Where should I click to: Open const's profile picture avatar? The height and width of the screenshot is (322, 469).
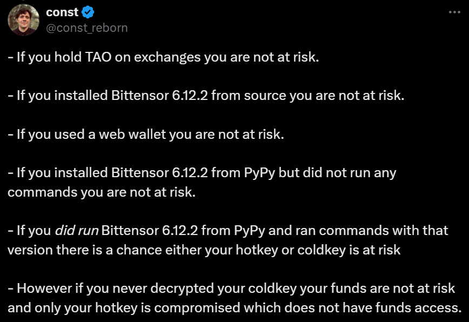(x=24, y=20)
